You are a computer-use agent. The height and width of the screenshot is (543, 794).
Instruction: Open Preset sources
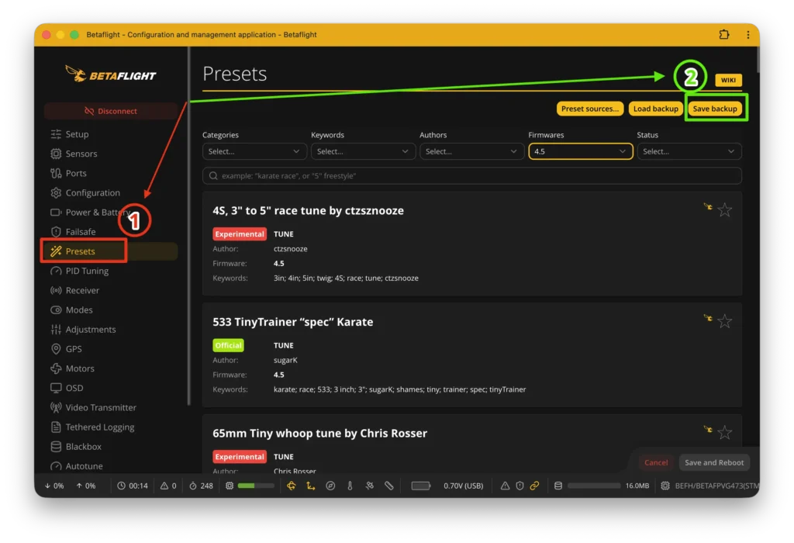tap(590, 109)
